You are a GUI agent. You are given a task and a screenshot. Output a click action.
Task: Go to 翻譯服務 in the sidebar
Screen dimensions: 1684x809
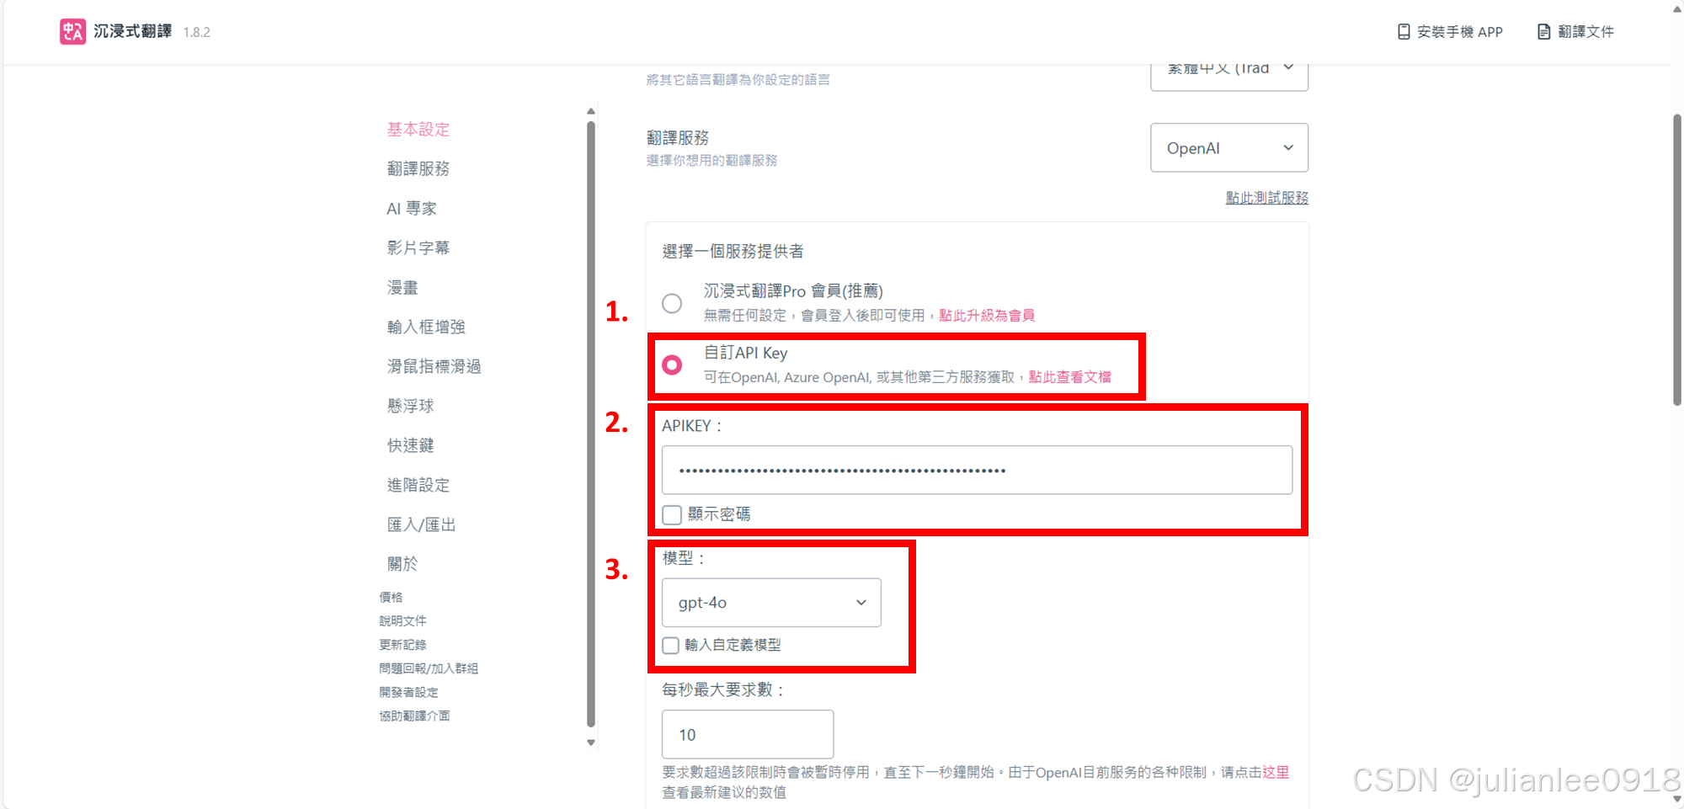[x=418, y=168]
